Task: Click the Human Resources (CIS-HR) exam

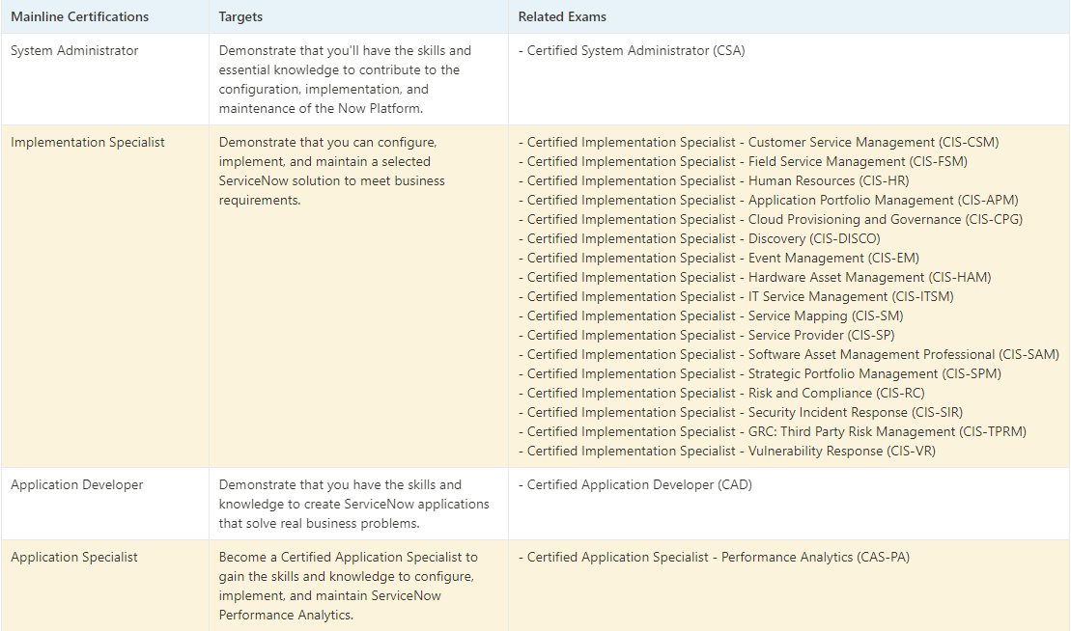Action: [x=714, y=180]
